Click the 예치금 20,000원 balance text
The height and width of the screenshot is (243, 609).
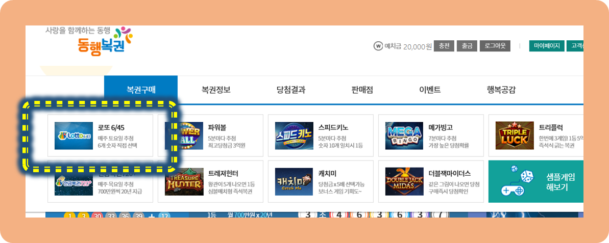[408, 46]
